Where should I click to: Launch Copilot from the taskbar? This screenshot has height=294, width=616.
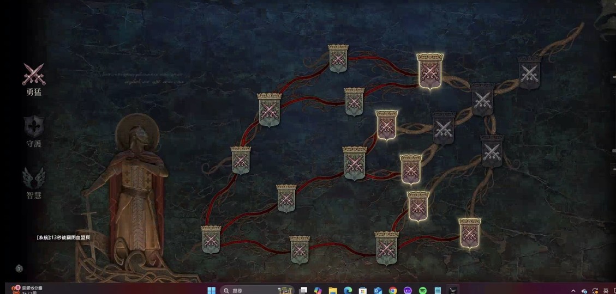coord(318,291)
